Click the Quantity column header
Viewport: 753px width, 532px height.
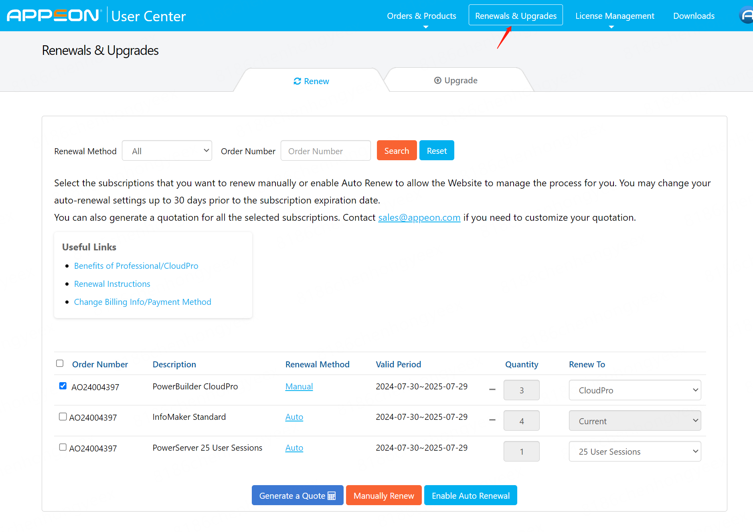[521, 364]
